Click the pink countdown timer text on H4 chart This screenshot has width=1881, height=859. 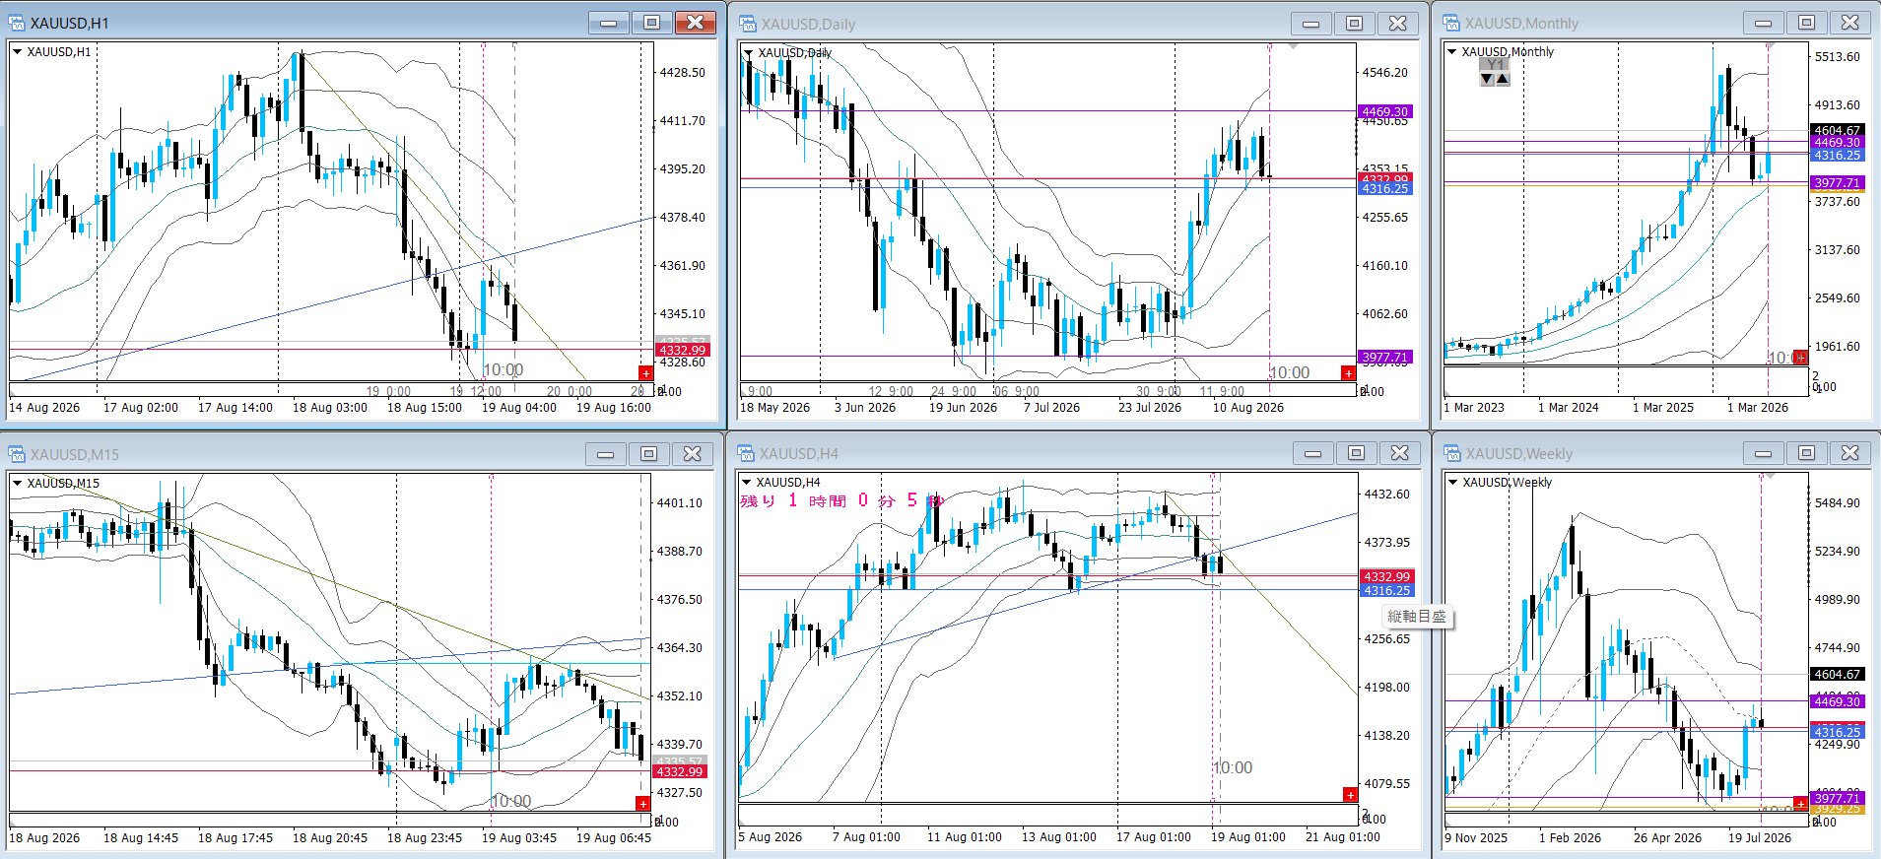coord(842,500)
